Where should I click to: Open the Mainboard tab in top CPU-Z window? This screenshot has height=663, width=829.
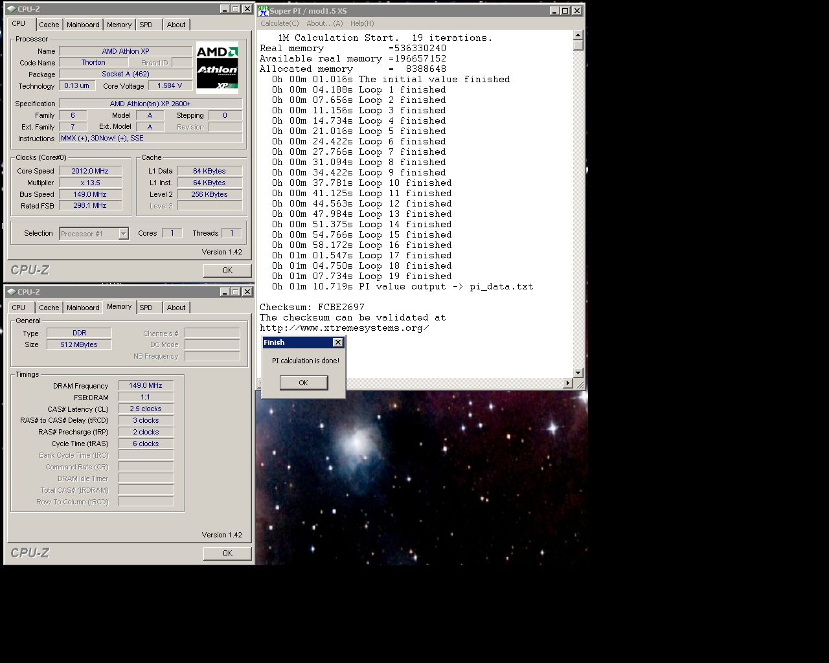click(x=83, y=25)
